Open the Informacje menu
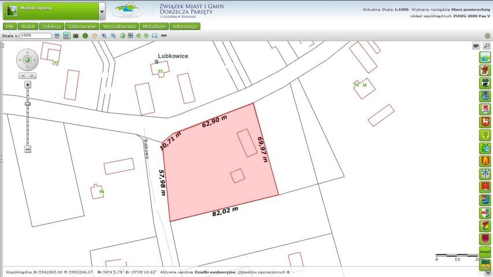The height and width of the screenshot is (277, 493). tap(185, 27)
